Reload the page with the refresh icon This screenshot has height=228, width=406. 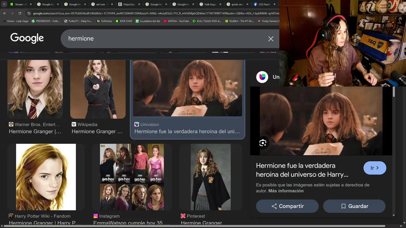(20, 13)
